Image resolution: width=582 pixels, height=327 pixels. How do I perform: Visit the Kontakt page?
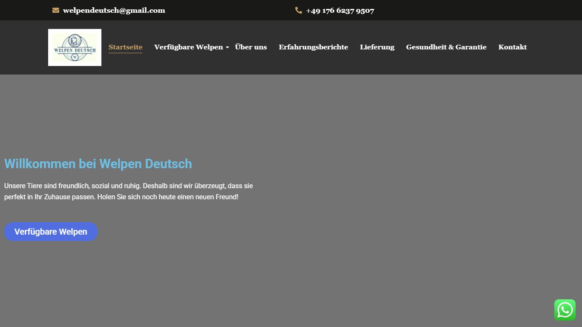513,47
